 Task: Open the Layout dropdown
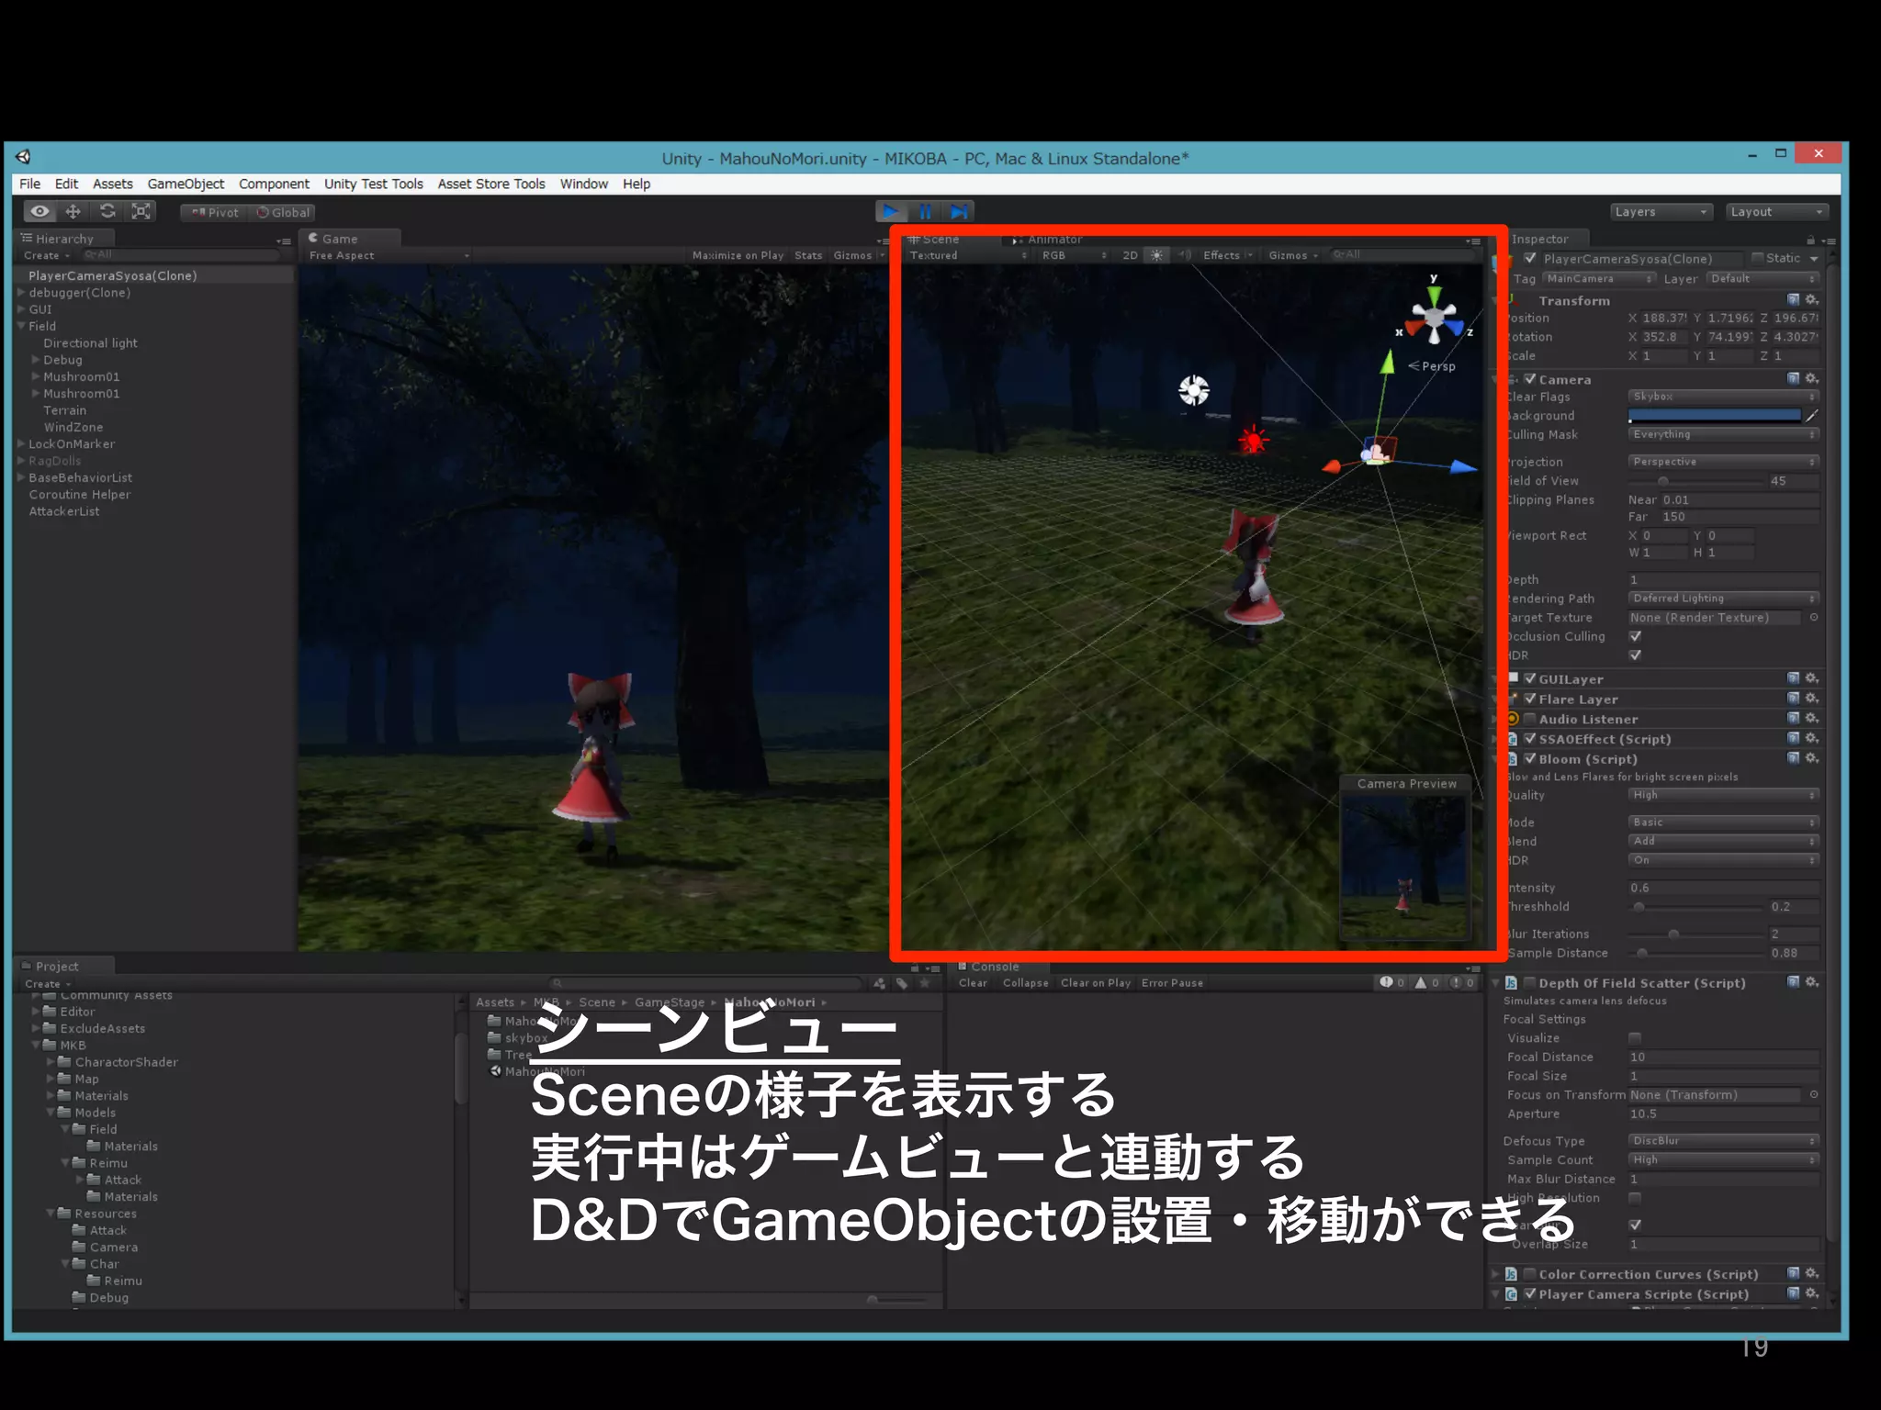[x=1777, y=212]
